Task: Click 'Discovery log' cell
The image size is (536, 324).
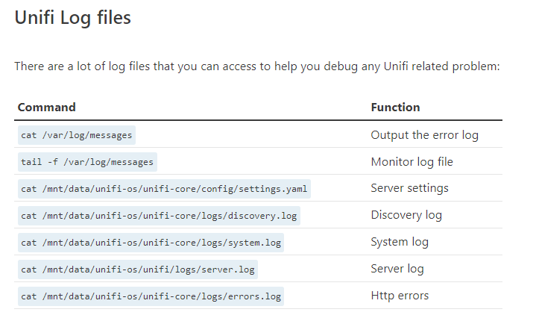Action: click(x=406, y=215)
